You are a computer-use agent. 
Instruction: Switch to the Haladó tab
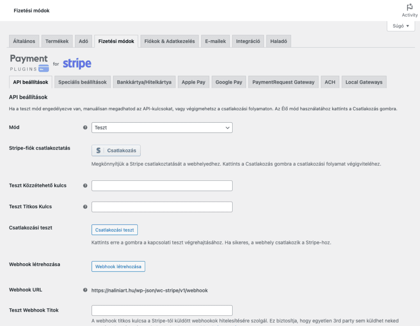point(278,41)
